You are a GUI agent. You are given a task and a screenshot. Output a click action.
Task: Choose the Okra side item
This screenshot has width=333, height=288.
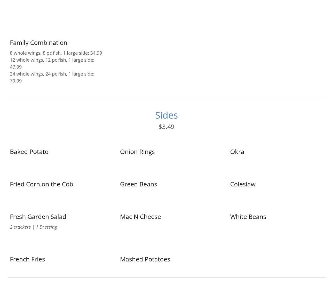coord(237,152)
